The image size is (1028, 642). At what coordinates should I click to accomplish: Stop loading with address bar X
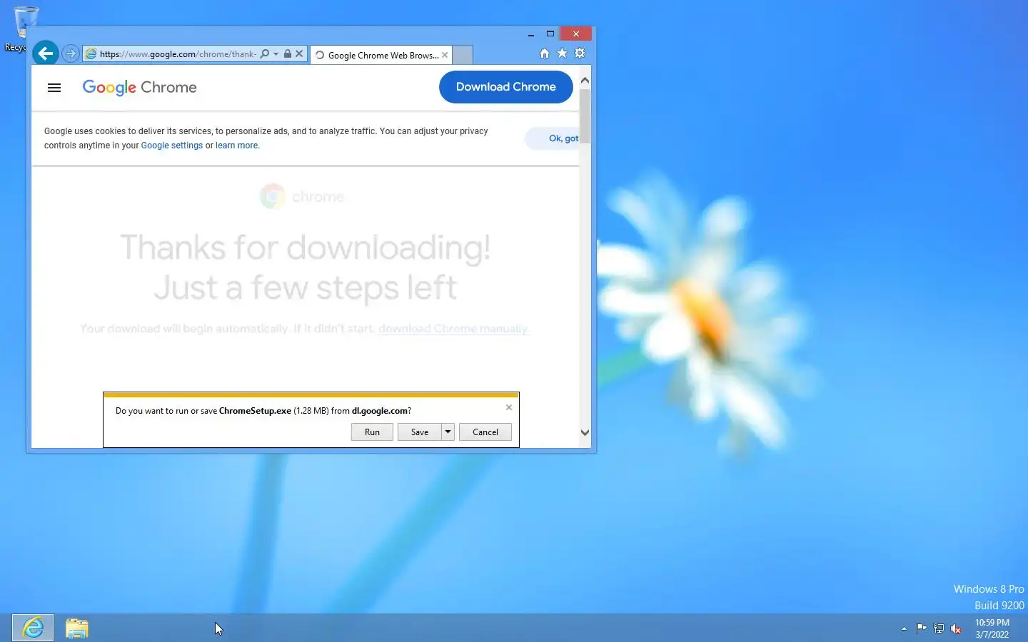pos(299,53)
